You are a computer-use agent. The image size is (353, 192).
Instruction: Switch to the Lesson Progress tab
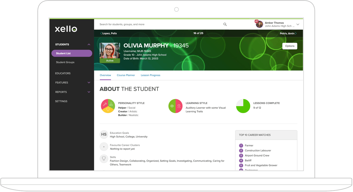[x=150, y=75]
